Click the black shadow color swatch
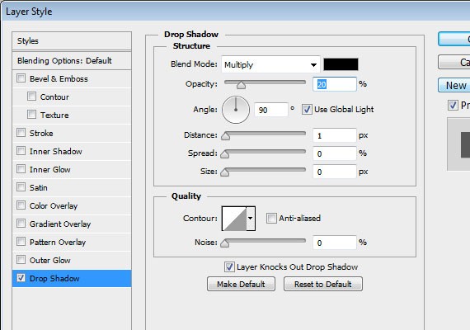470x330 pixels. 341,64
